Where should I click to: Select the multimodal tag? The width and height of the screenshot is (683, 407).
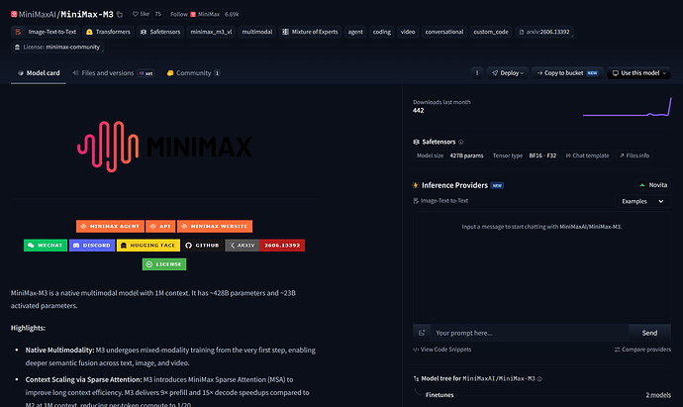[x=257, y=32]
